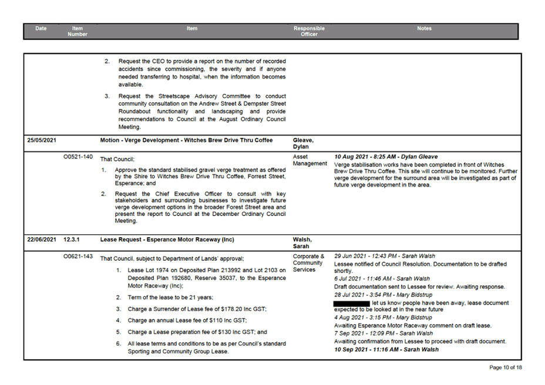Click item number 12.3.1

point(72,239)
